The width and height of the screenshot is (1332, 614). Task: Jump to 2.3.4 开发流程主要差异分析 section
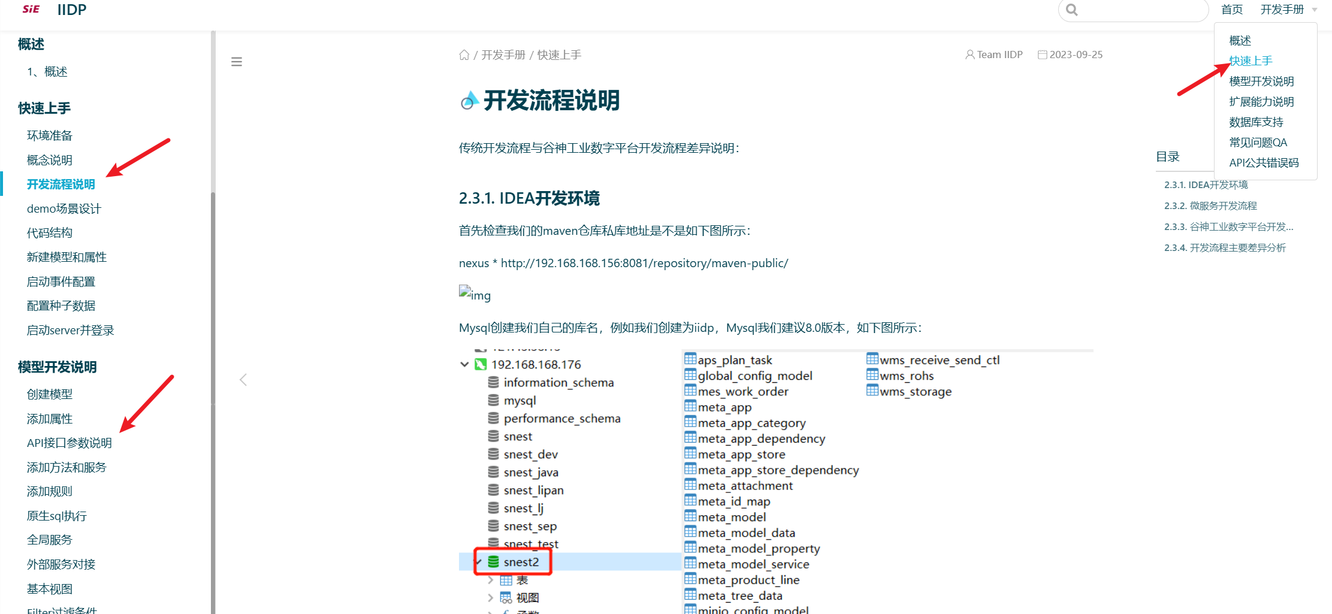[x=1225, y=247]
